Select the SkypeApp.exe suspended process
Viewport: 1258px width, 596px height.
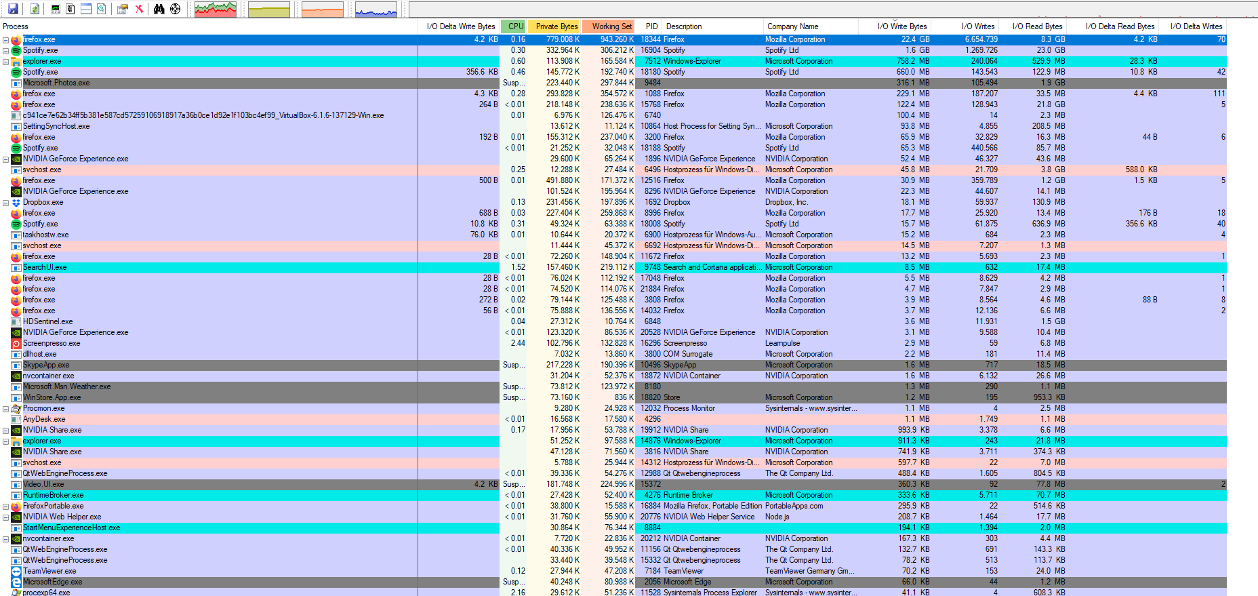[613, 365]
